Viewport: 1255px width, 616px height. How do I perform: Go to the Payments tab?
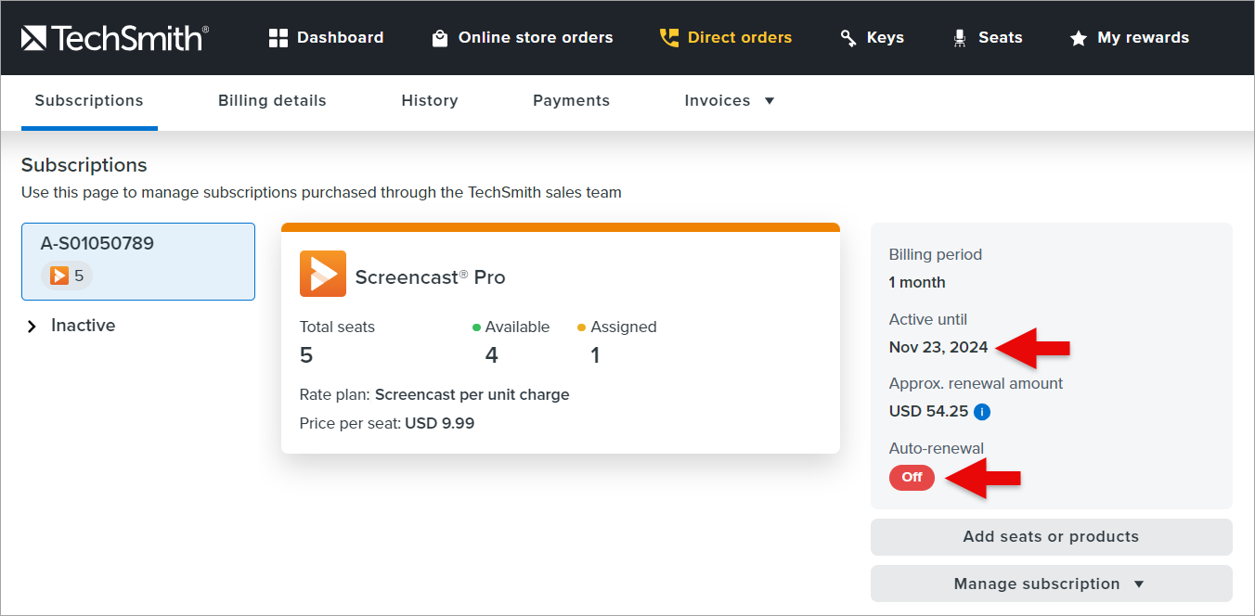[571, 101]
